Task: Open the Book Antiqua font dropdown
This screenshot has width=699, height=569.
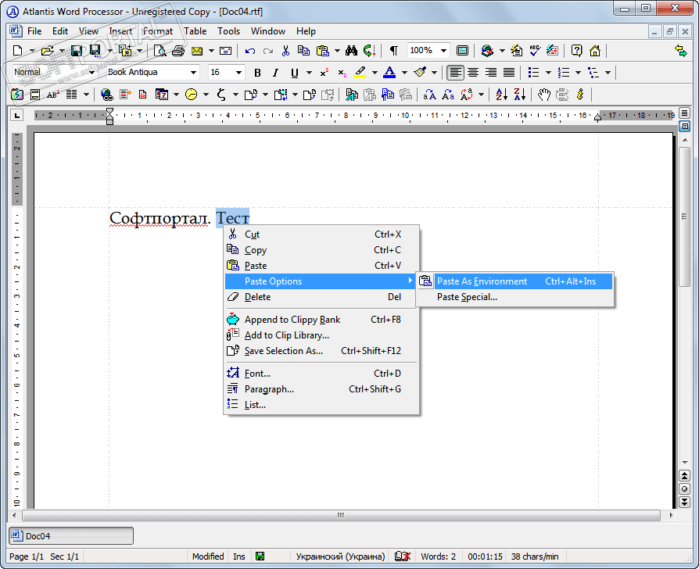Action: [193, 73]
